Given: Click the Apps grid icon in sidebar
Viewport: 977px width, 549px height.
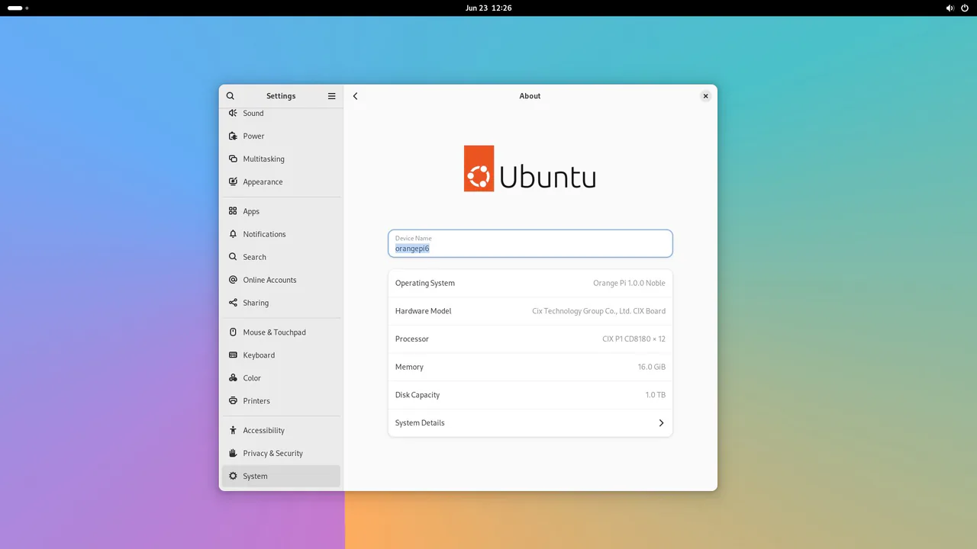Looking at the screenshot, I should (233, 211).
